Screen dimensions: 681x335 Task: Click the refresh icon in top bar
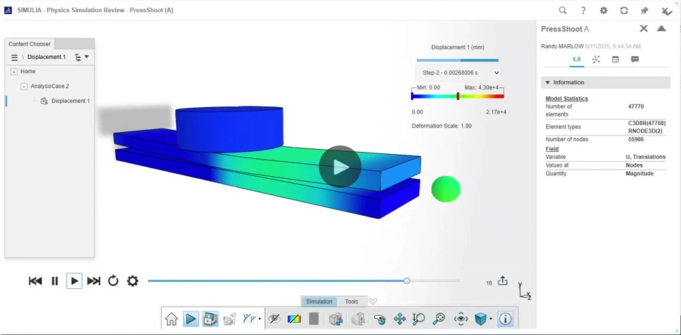[624, 11]
